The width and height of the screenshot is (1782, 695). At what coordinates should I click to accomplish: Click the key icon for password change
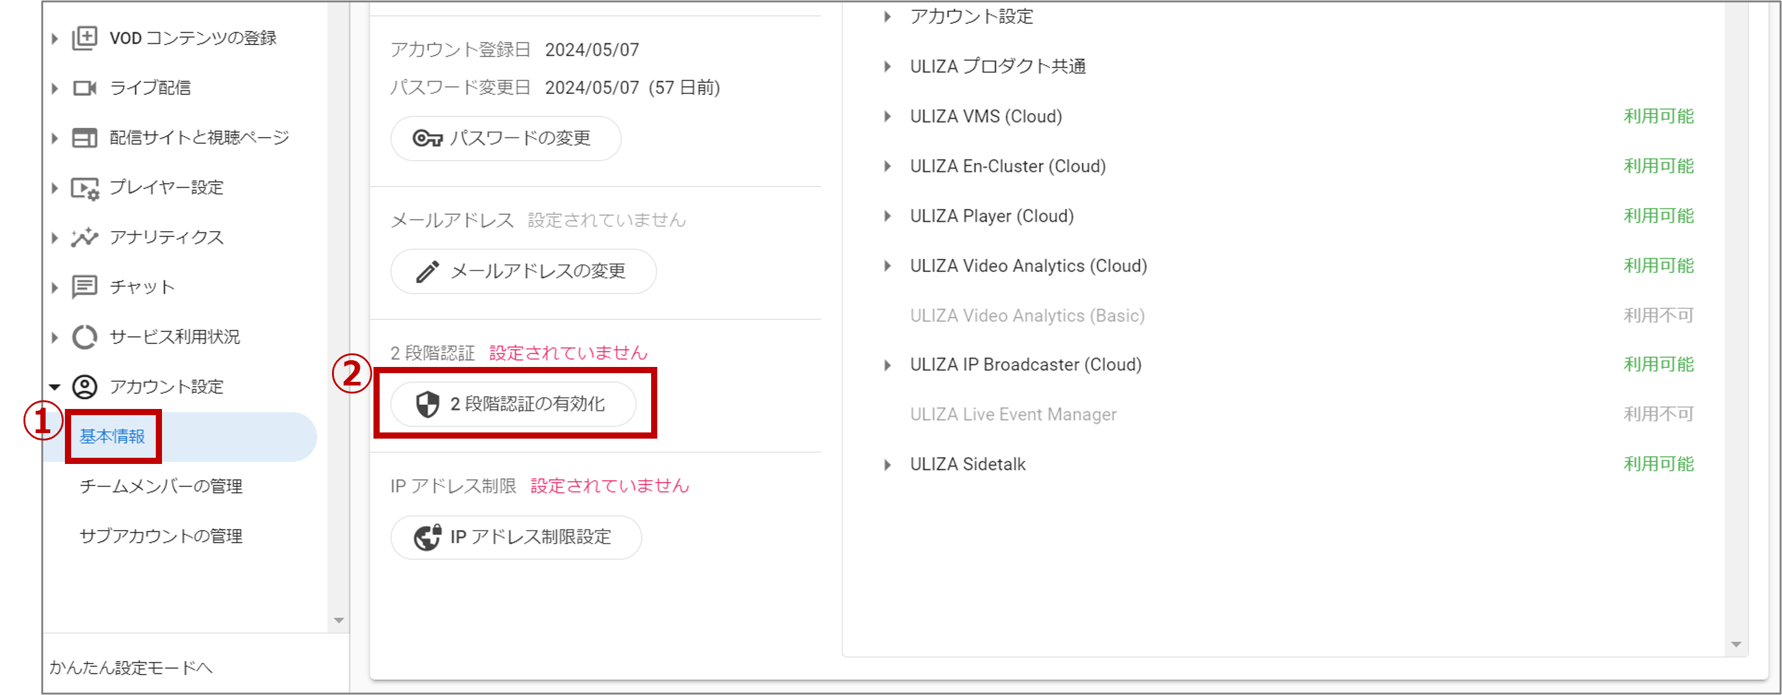point(427,138)
